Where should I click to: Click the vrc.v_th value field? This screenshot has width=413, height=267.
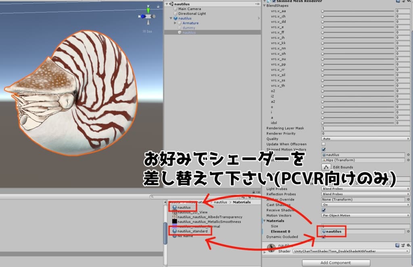403,85
